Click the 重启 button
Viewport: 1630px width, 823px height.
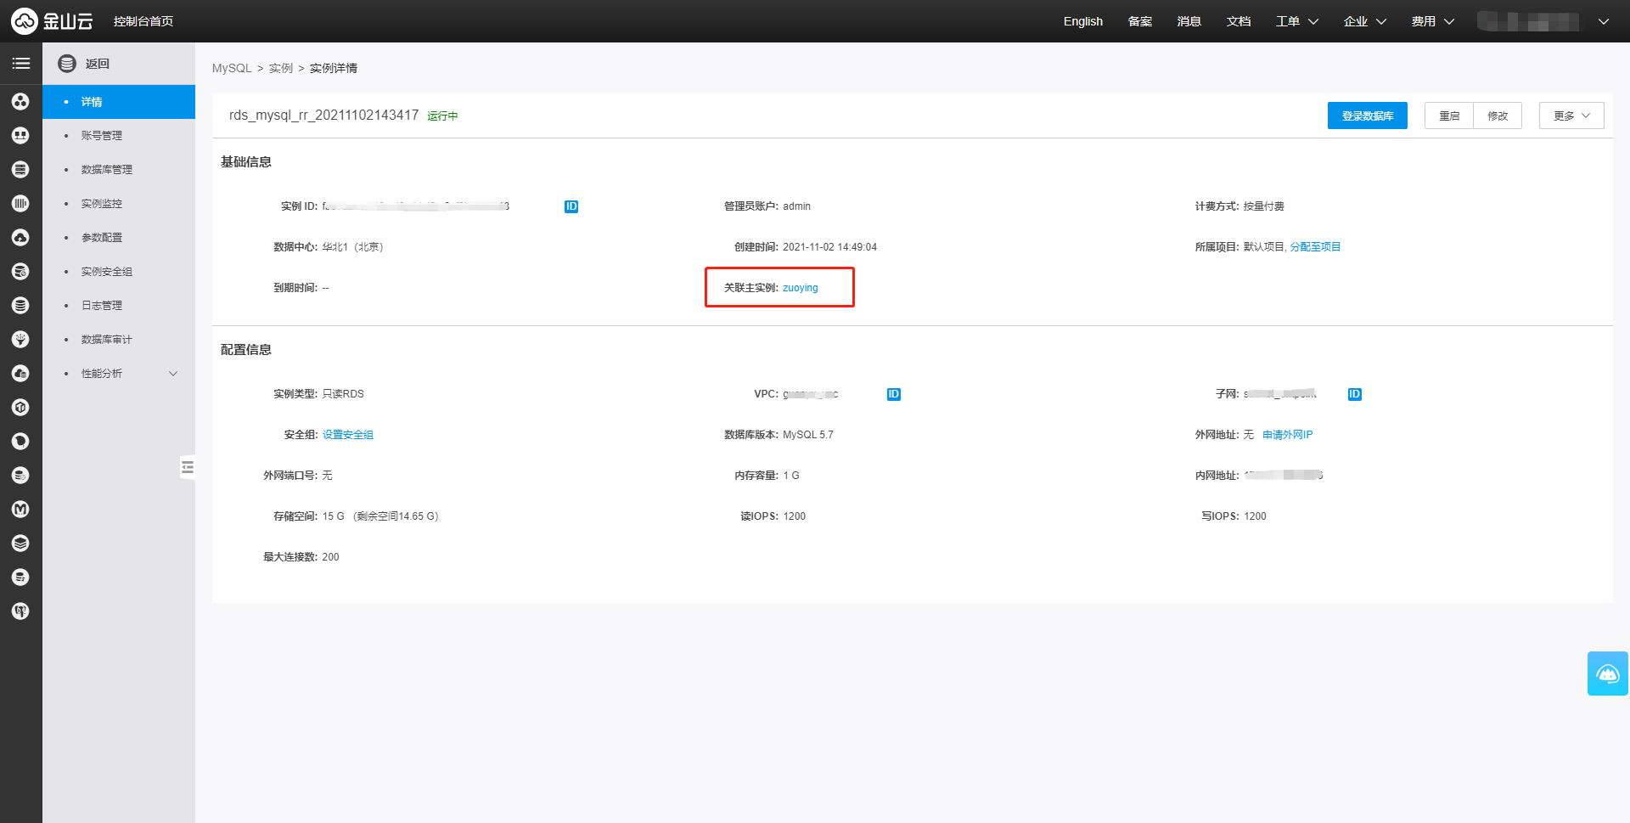pos(1448,116)
